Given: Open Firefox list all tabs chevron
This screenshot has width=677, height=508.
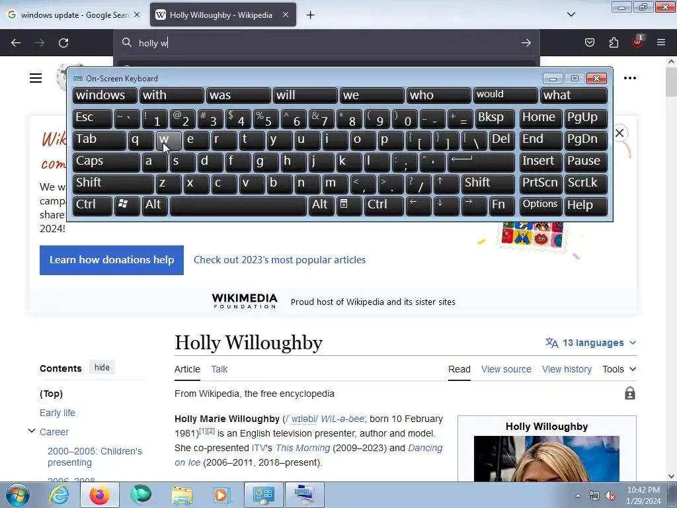Looking at the screenshot, I should click(x=571, y=15).
